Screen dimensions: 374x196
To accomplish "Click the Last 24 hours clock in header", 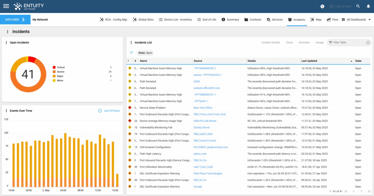I will [340, 6].
